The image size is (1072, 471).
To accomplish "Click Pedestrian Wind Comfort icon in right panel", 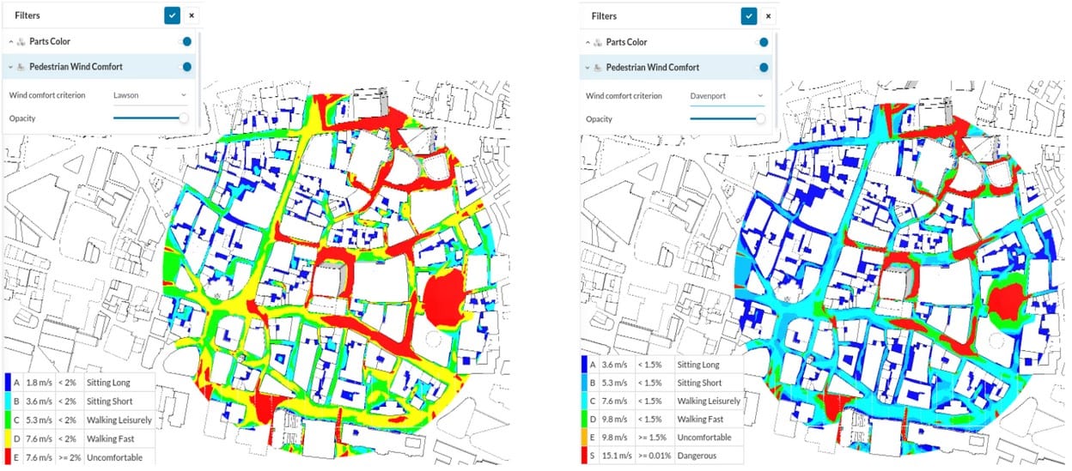I will click(599, 67).
